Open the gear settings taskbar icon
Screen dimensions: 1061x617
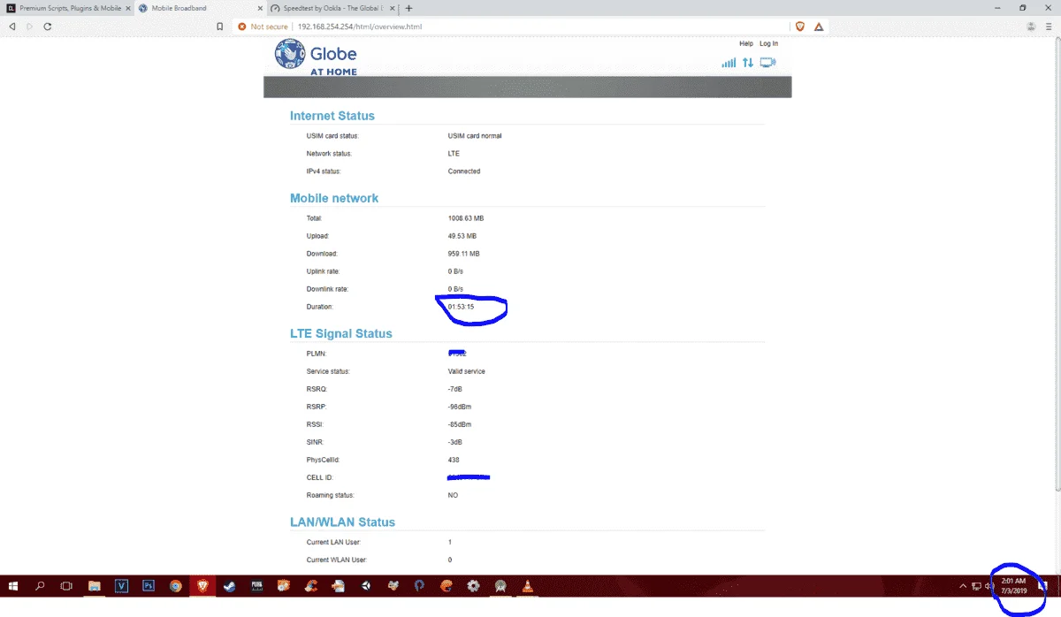pos(473,585)
